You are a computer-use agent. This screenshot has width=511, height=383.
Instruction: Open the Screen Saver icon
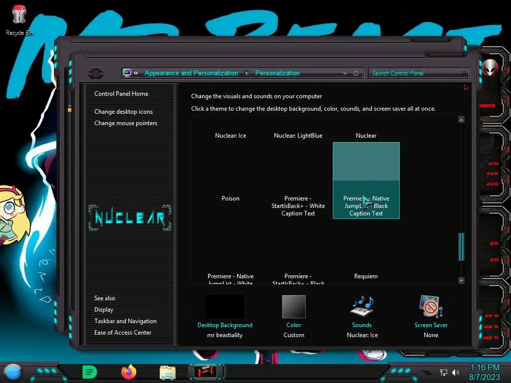pyautogui.click(x=431, y=306)
